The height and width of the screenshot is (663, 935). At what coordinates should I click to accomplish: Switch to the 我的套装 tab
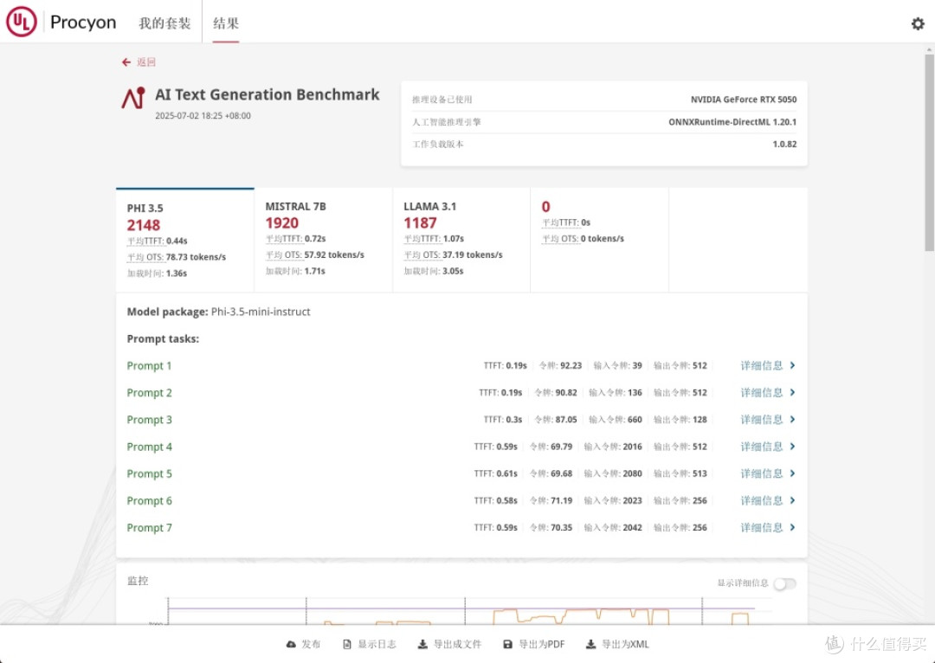pyautogui.click(x=164, y=23)
